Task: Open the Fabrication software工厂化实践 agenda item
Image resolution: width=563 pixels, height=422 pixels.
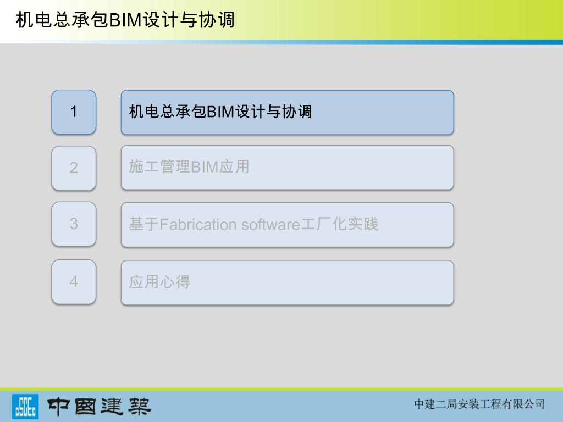Action: [x=287, y=224]
